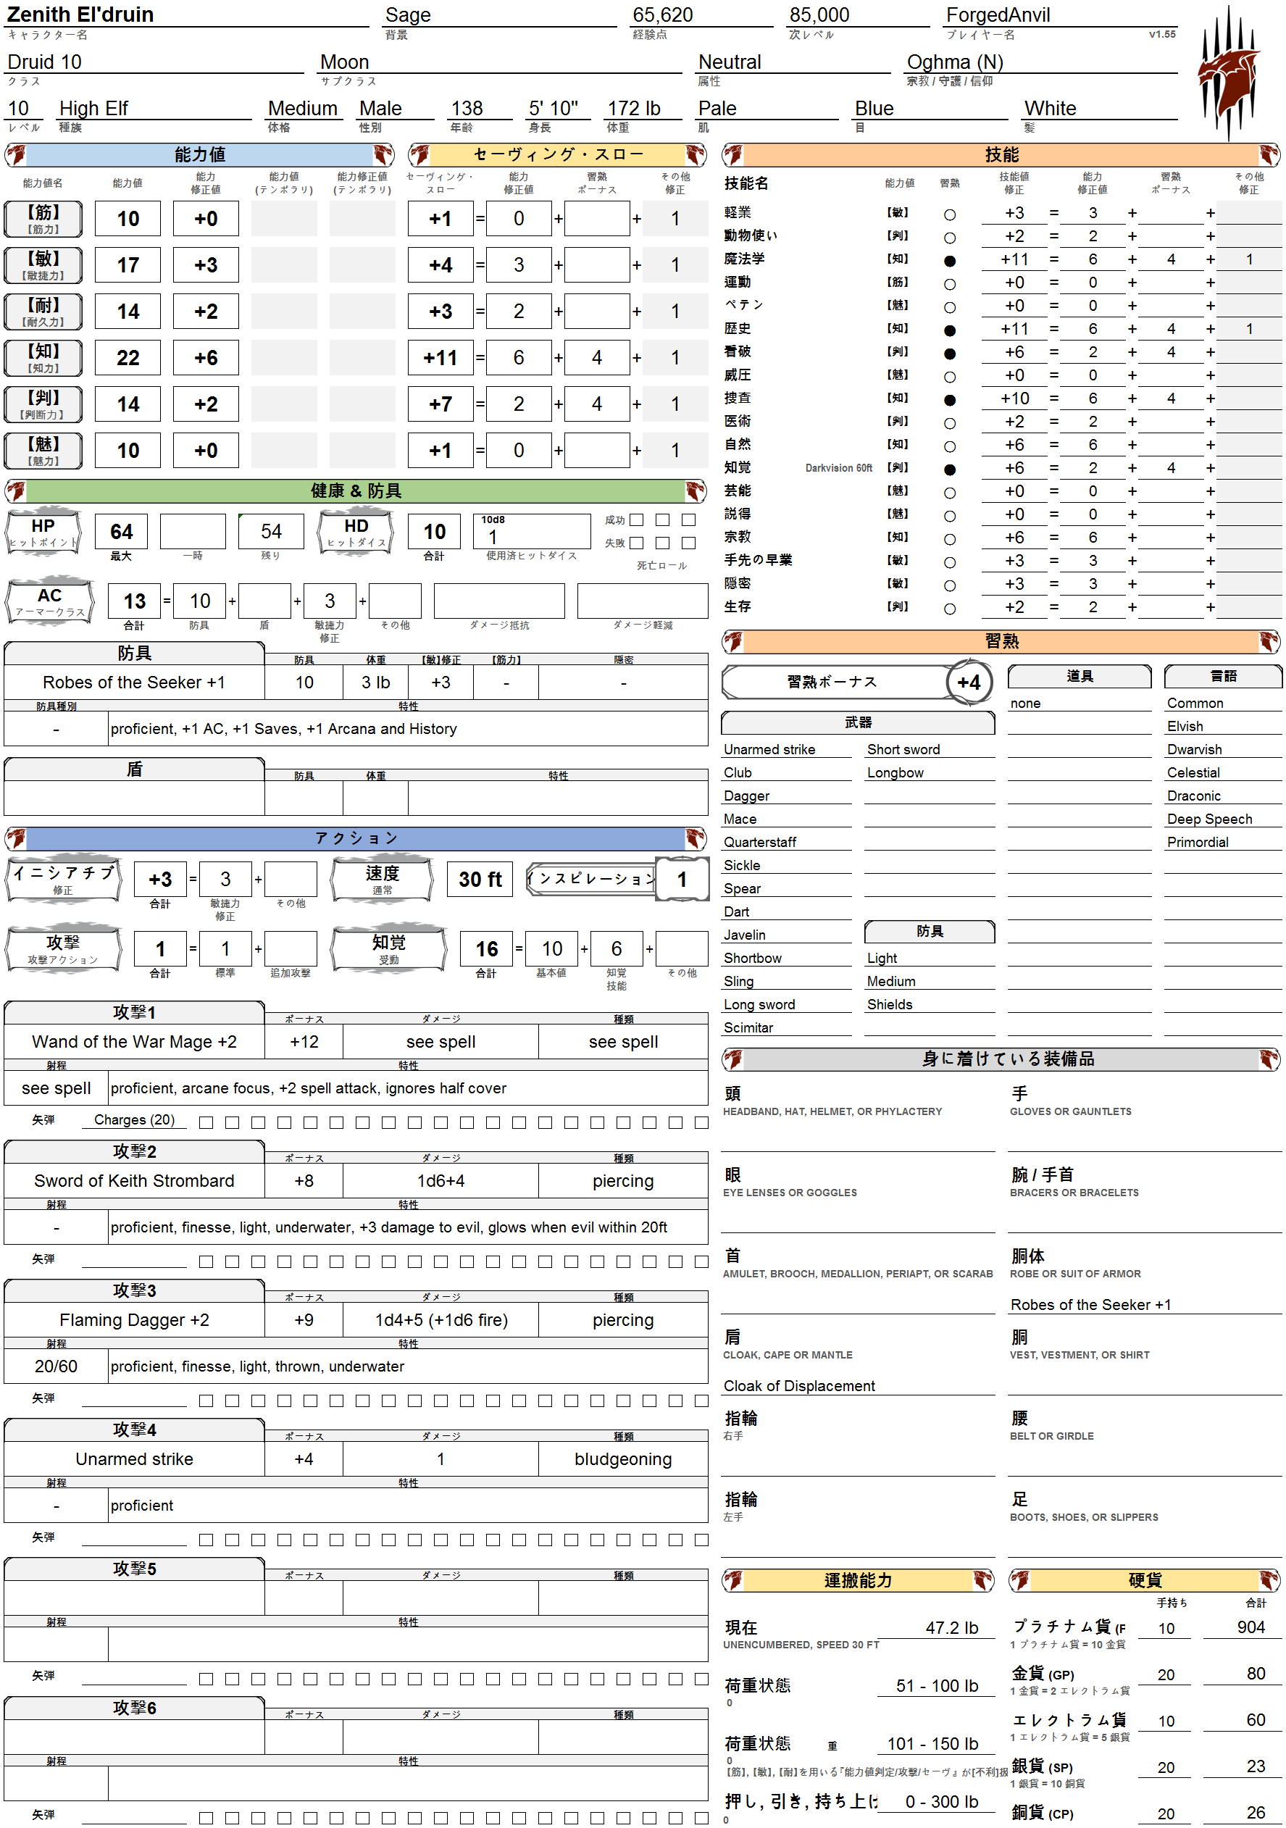
Task: Click the HP ヒットポイント badge
Action: coord(43,532)
